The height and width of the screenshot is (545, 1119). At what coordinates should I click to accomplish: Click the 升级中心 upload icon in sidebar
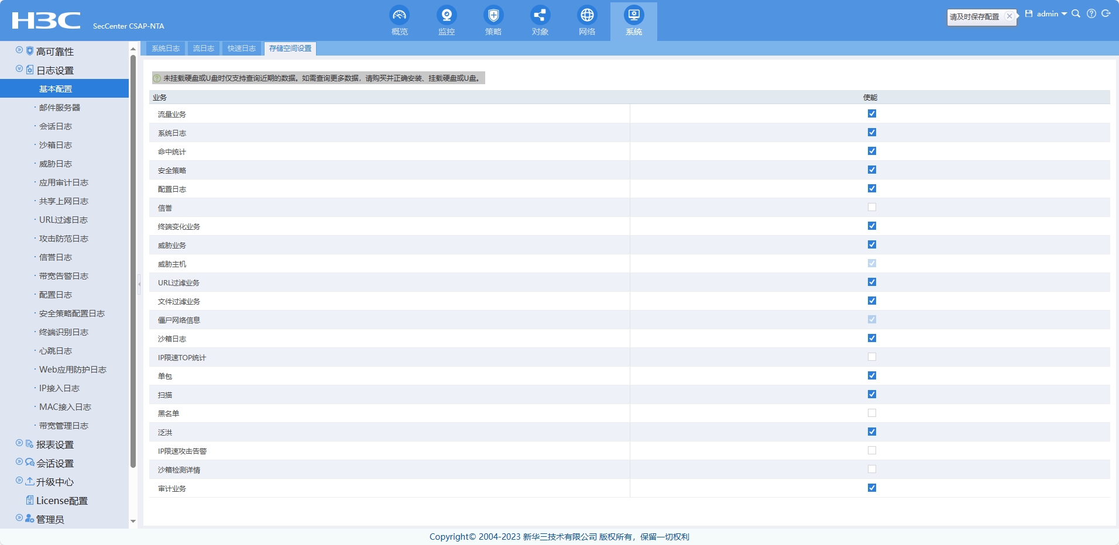click(30, 481)
